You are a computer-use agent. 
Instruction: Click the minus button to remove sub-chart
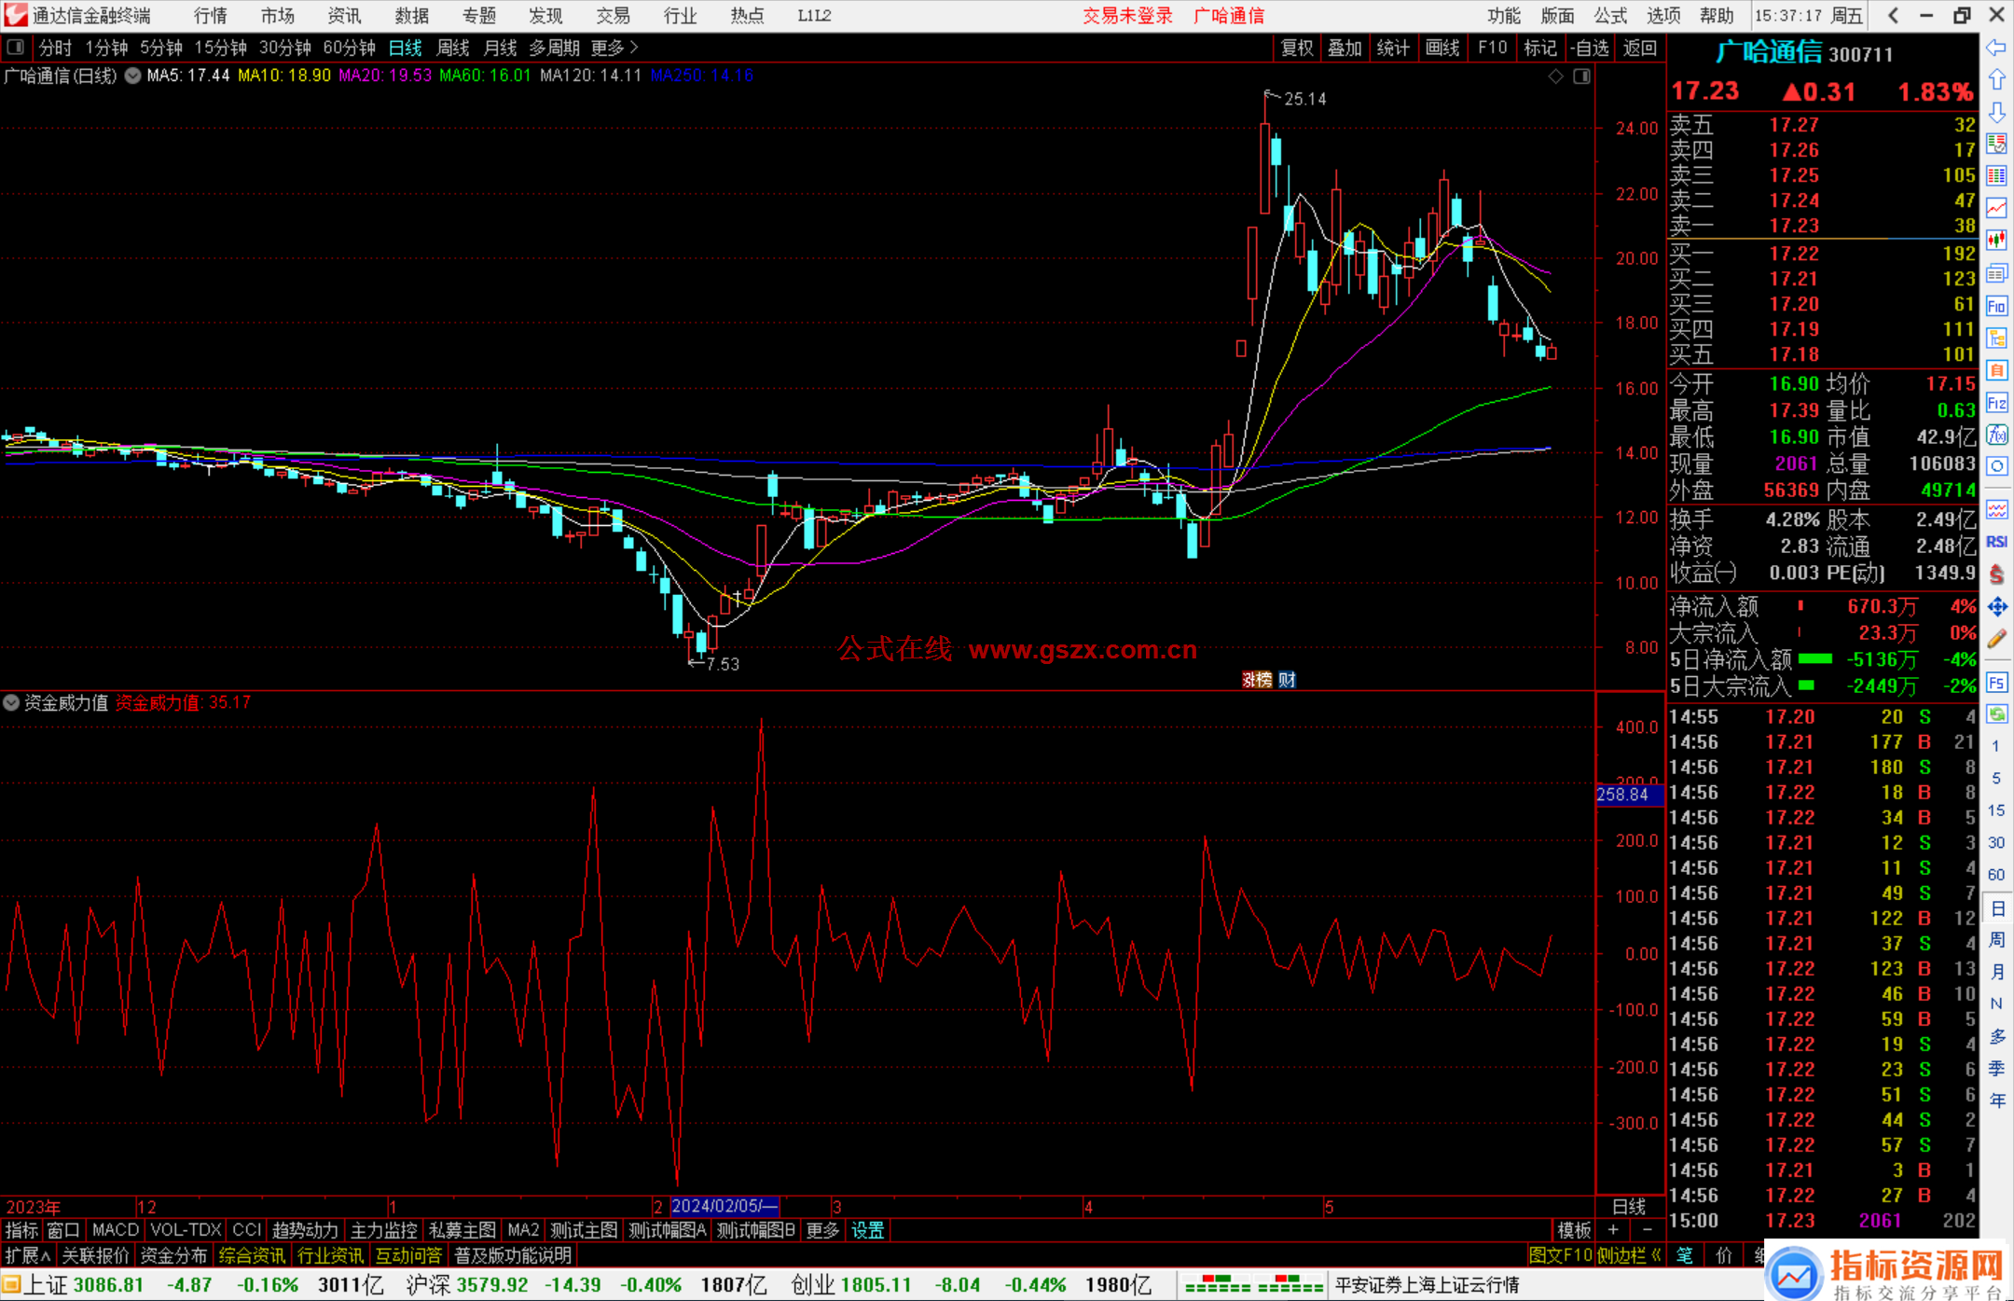coord(1648,1230)
